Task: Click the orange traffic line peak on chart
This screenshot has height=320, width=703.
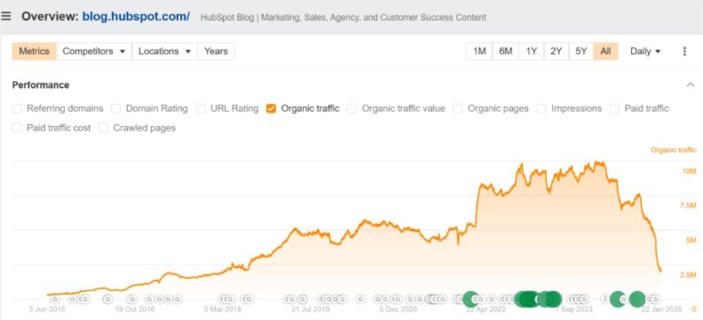Action: click(x=601, y=163)
